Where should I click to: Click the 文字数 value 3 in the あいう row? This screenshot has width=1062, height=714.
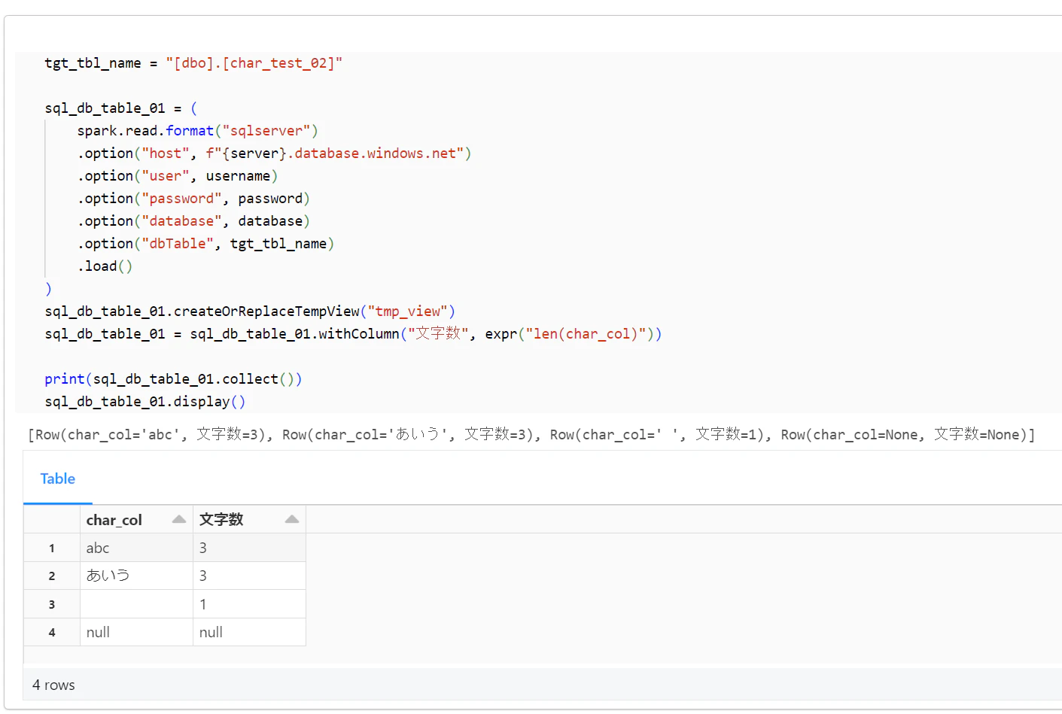pos(249,576)
